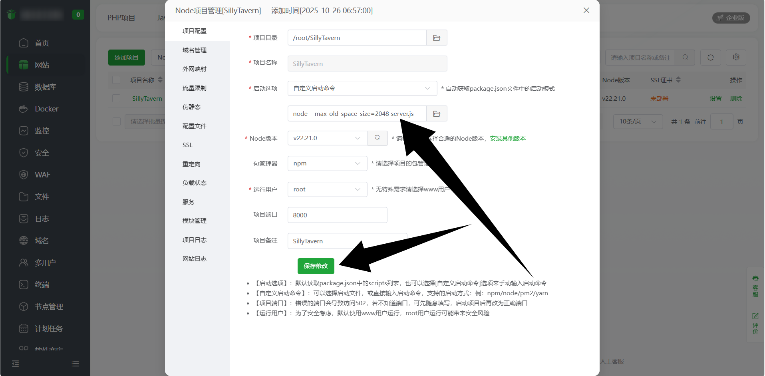Image resolution: width=765 pixels, height=376 pixels.
Task: Click the green save changes button
Action: [316, 266]
